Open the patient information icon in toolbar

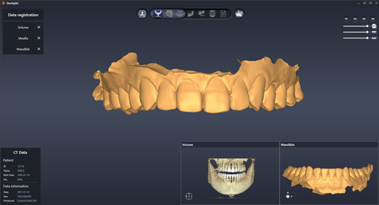point(142,14)
